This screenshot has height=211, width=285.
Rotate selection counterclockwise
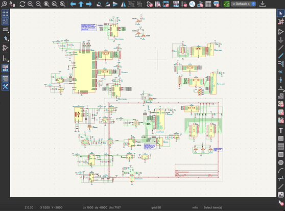99,4
